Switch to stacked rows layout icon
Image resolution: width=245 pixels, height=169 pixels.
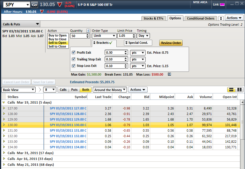tap(231, 90)
